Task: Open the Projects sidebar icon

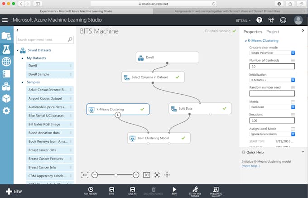Action: pos(6,36)
